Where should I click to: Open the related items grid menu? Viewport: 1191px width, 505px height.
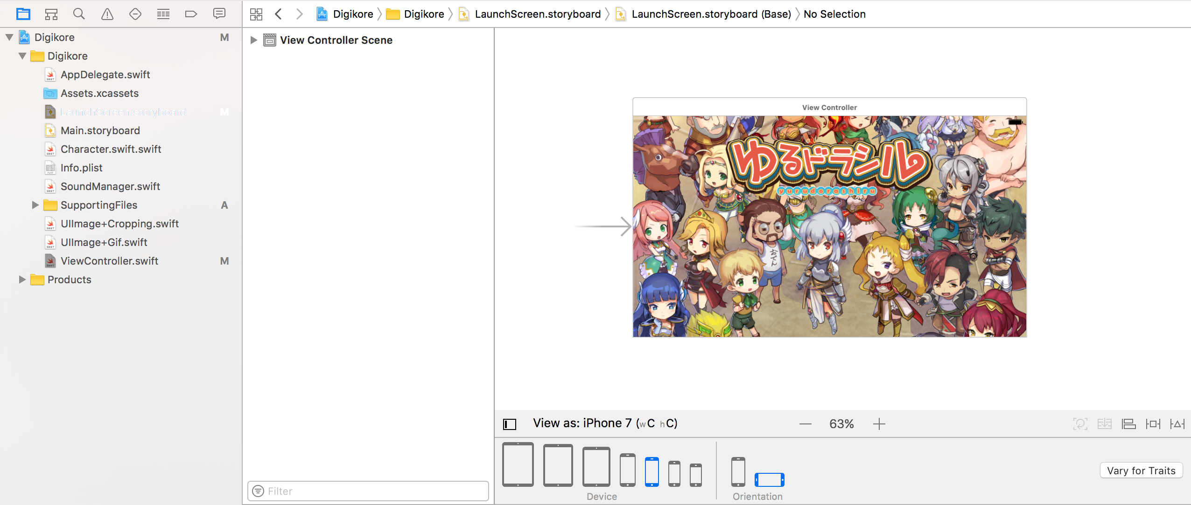click(256, 14)
